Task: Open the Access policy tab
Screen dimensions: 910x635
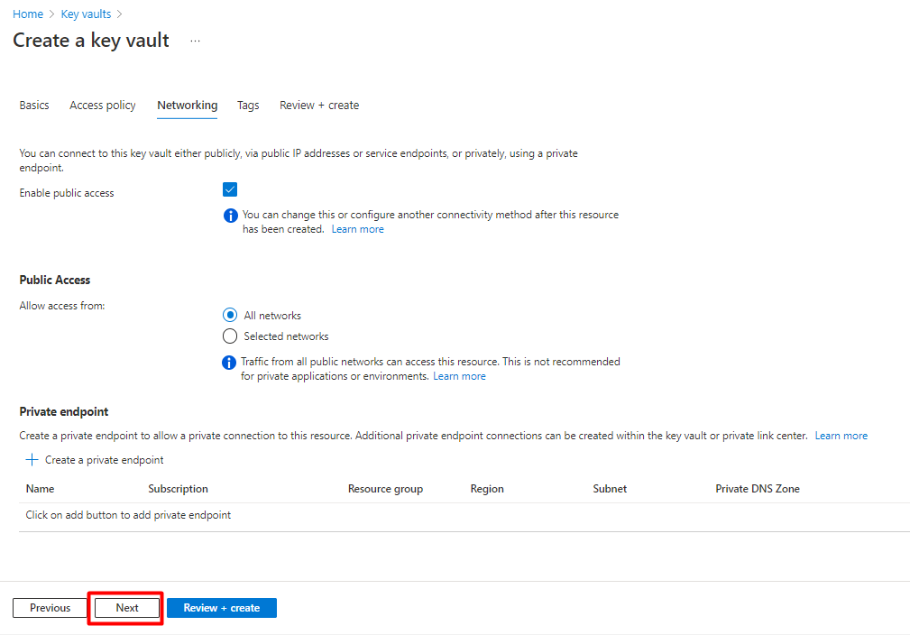Action: tap(103, 106)
